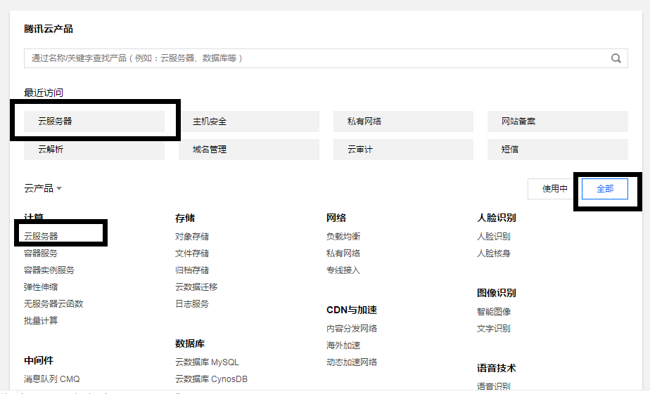Go to 海外加速 product
This screenshot has height=394, width=650.
[343, 345]
